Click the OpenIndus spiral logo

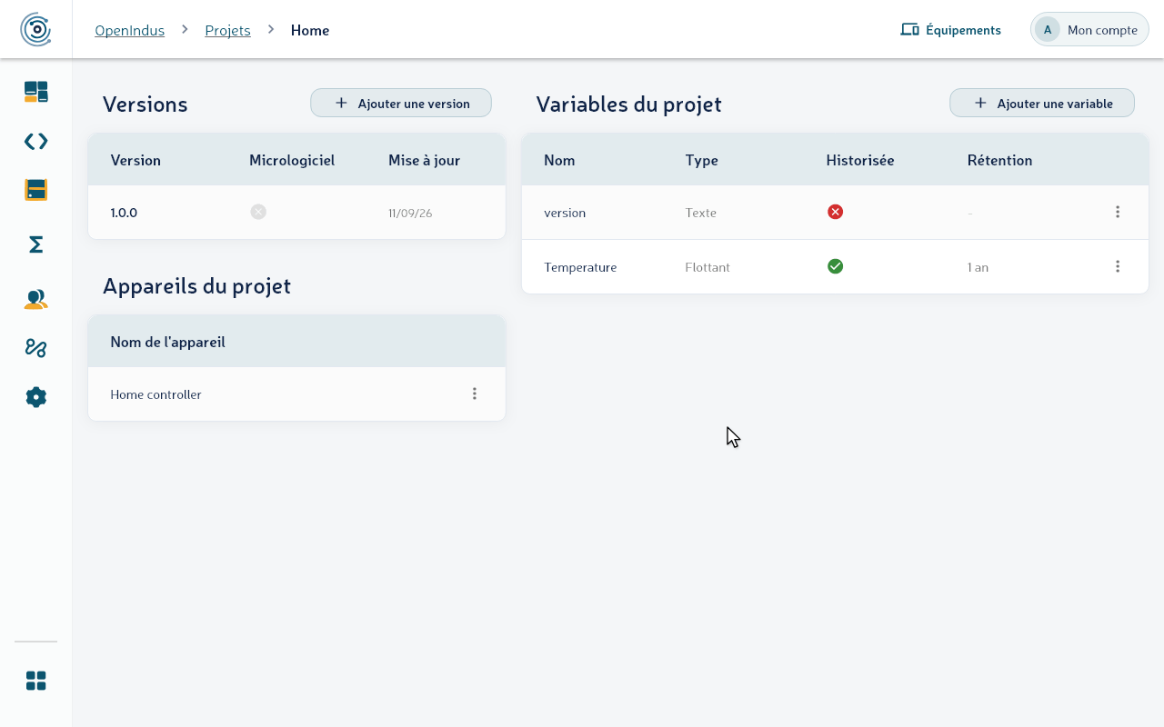[35, 29]
